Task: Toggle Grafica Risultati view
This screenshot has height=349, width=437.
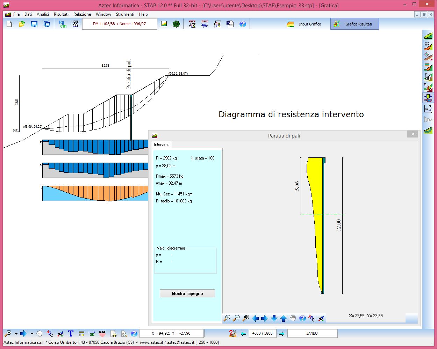Action: click(x=354, y=24)
